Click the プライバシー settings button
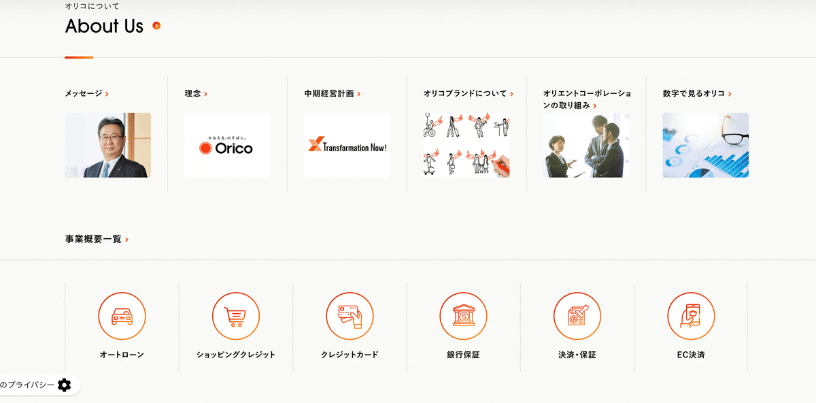 [x=39, y=385]
